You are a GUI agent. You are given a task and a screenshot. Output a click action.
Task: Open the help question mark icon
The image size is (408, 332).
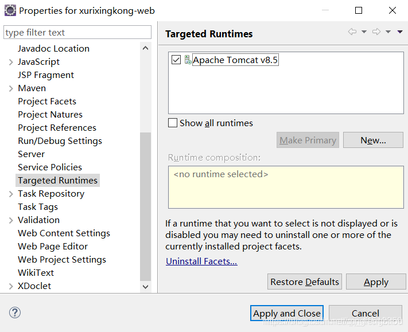tap(15, 313)
